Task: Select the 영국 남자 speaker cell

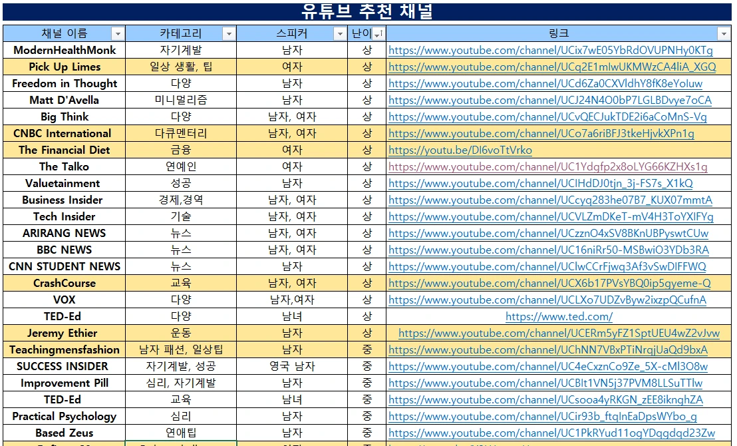Action: pyautogui.click(x=292, y=367)
